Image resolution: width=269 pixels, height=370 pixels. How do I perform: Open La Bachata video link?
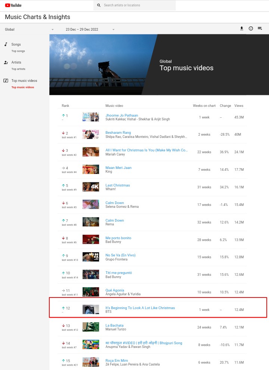click(x=114, y=326)
